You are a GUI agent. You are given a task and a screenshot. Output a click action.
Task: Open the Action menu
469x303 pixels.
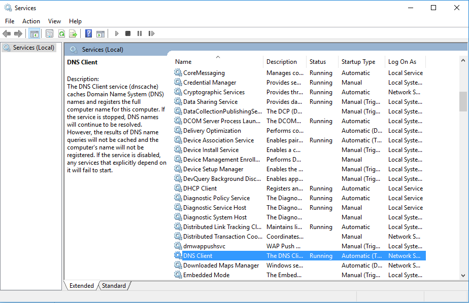(x=31, y=21)
